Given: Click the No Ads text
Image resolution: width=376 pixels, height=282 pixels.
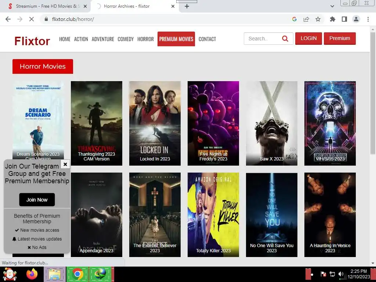Looking at the screenshot, I should (39, 247).
